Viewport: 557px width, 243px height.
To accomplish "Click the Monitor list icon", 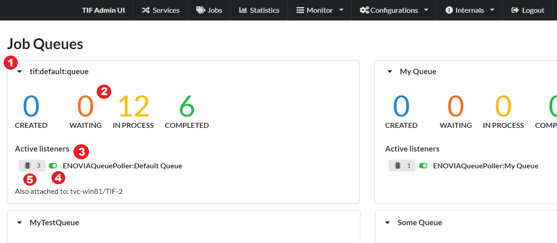I will 300,10.
